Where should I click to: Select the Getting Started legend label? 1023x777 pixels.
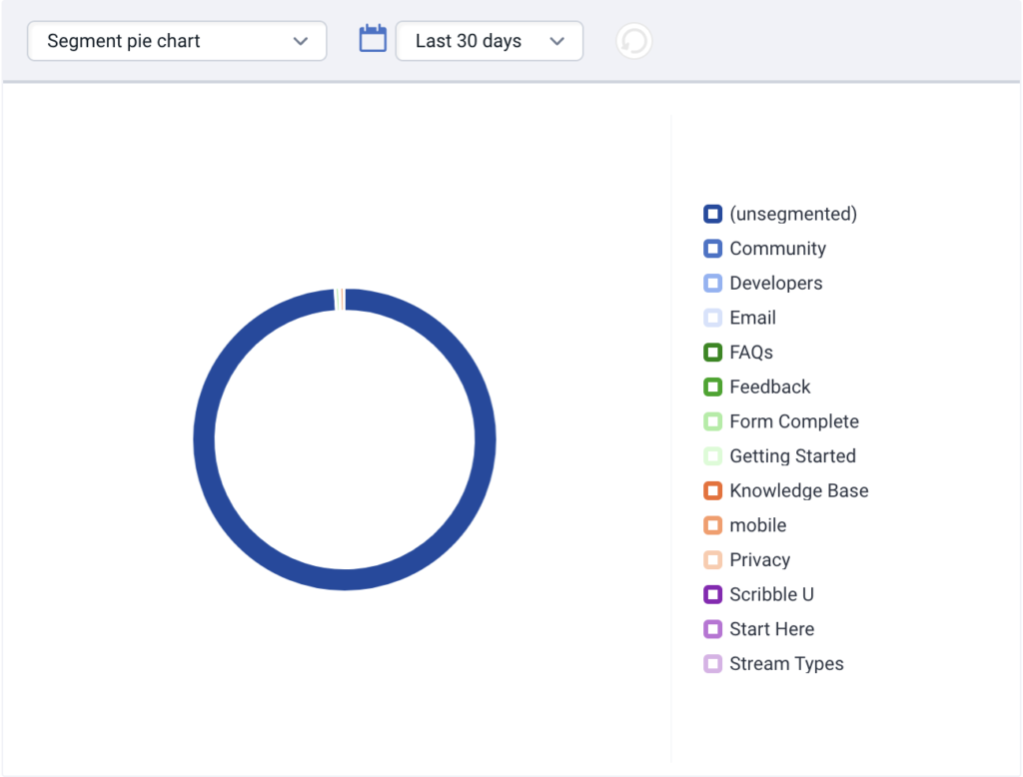pyautogui.click(x=792, y=456)
